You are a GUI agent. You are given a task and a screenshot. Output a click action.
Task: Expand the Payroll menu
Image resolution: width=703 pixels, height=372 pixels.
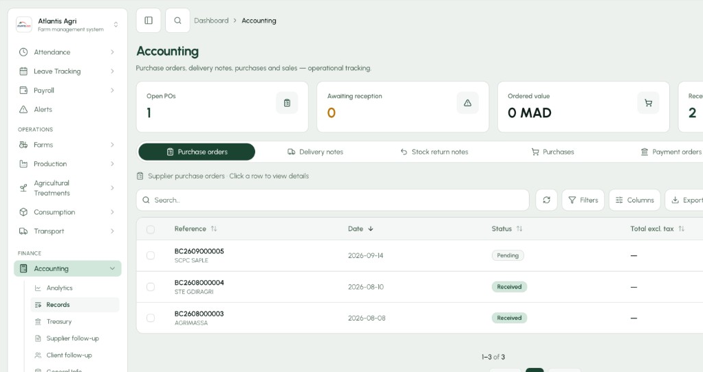(112, 91)
